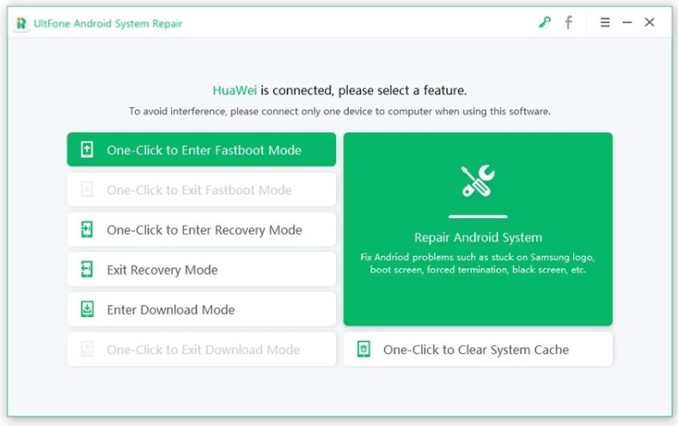The height and width of the screenshot is (426, 678).
Task: Click the UltFone app logo icon
Action: click(21, 23)
